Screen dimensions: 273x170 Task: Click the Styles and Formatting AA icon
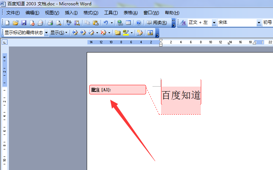coord(183,23)
